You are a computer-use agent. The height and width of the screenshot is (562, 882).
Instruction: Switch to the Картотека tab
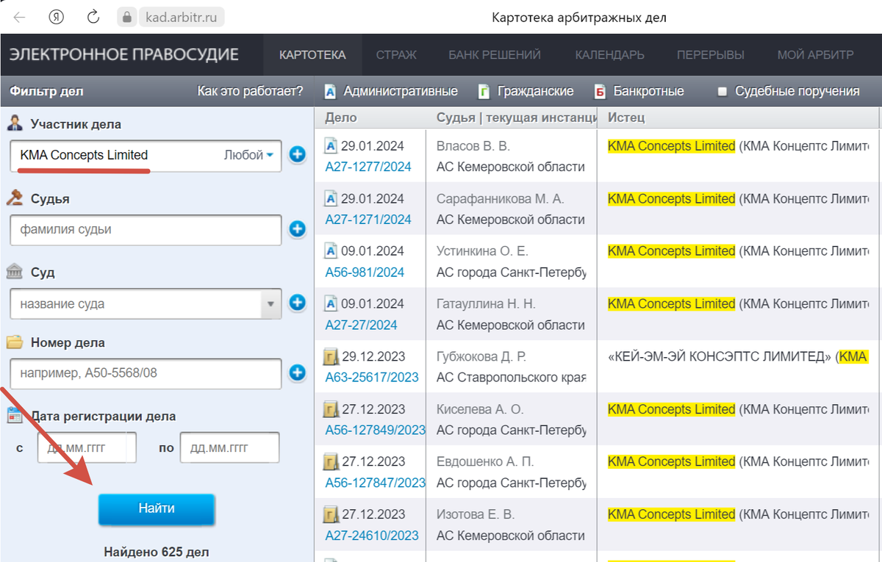pyautogui.click(x=312, y=54)
